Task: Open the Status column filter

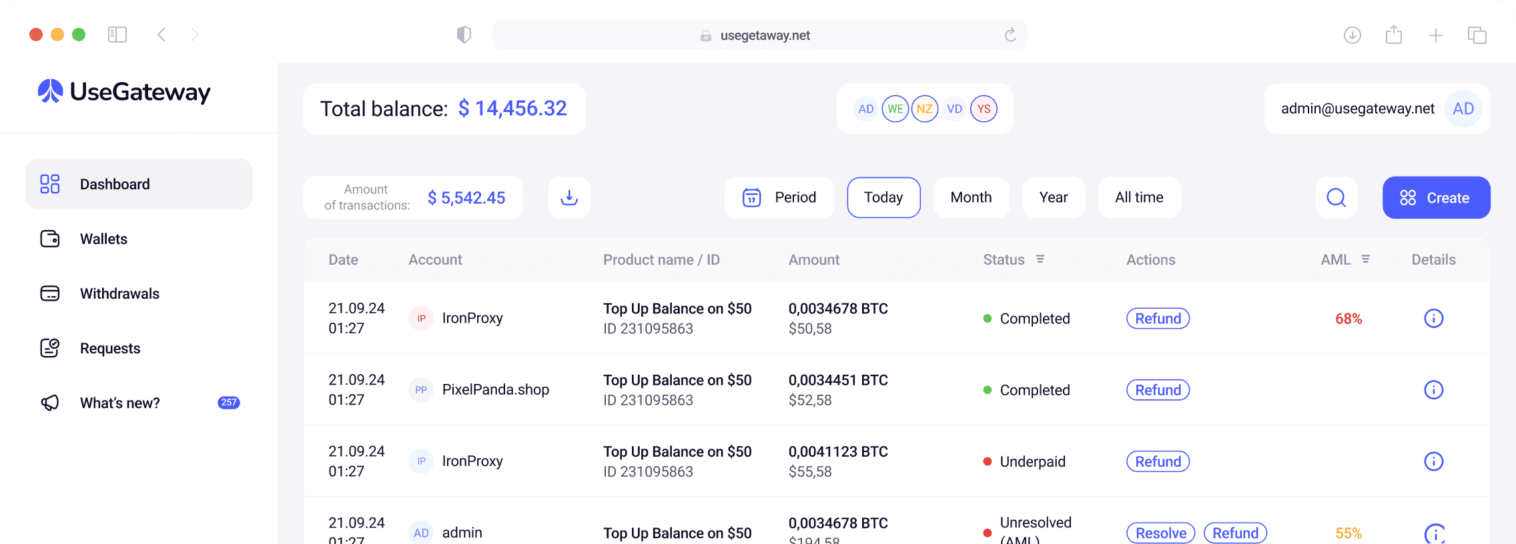Action: pyautogui.click(x=1040, y=259)
